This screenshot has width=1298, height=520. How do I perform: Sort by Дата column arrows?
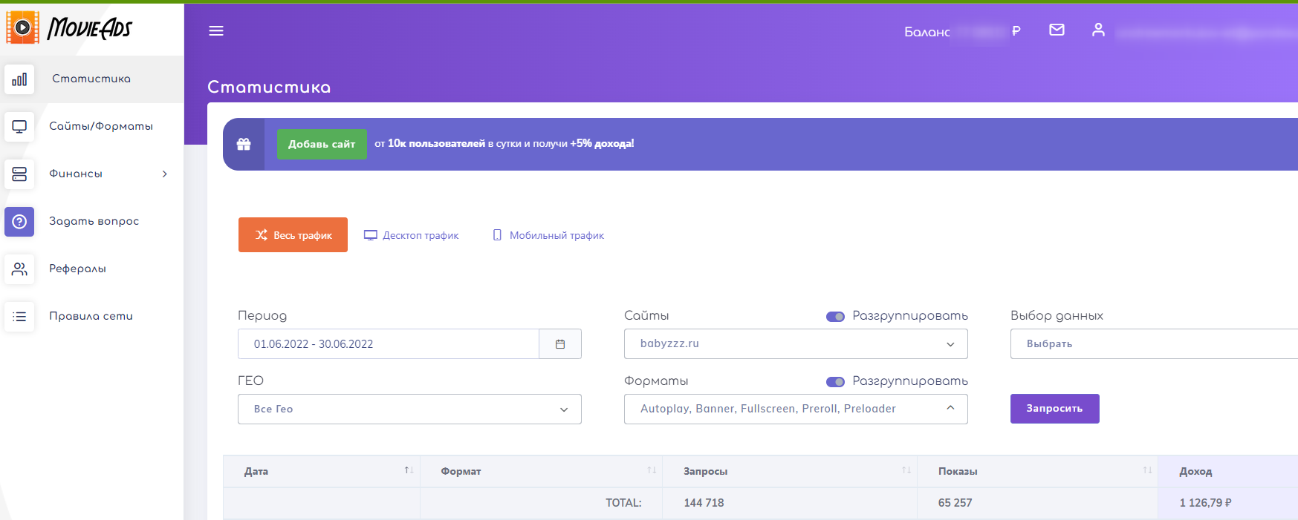[x=409, y=470]
